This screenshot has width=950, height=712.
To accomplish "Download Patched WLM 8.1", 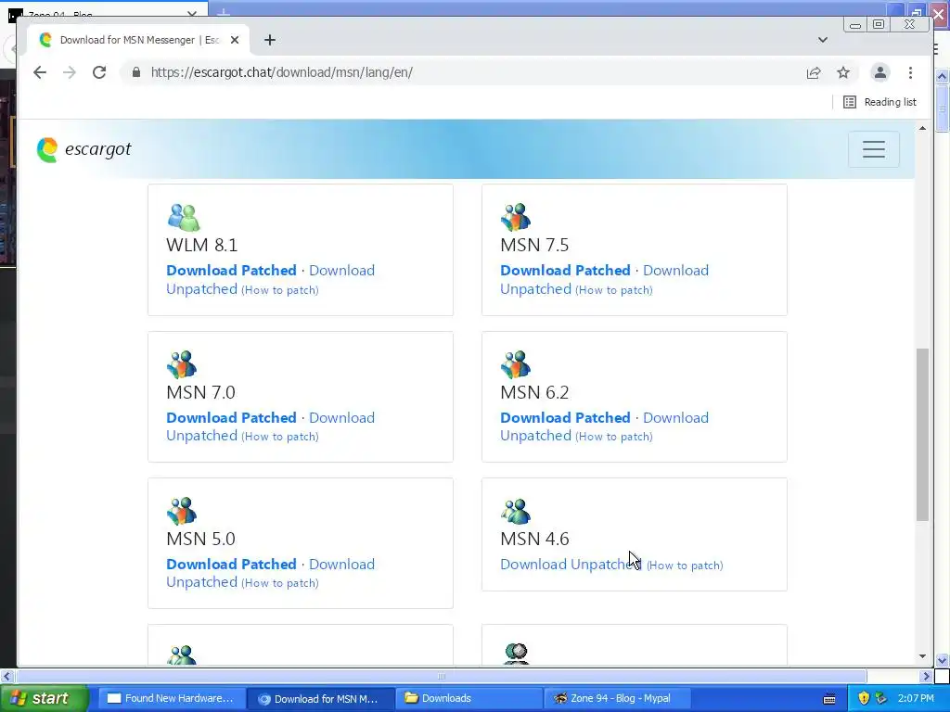I will [231, 271].
